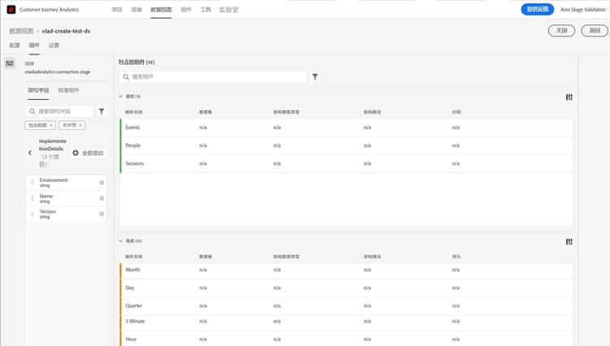The height and width of the screenshot is (346, 610).
Task: Click component name column header in dimensions
Action: tap(134, 257)
